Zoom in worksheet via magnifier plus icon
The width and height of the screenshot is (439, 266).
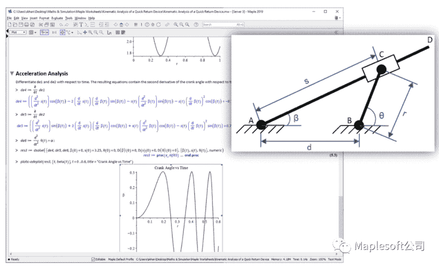pos(176,25)
